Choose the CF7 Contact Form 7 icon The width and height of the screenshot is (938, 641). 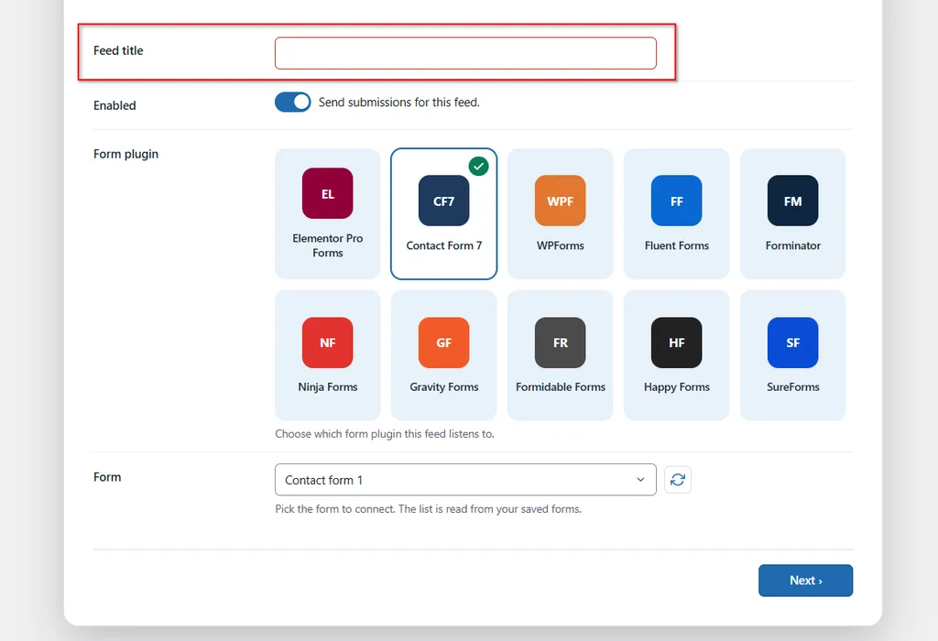[444, 201]
